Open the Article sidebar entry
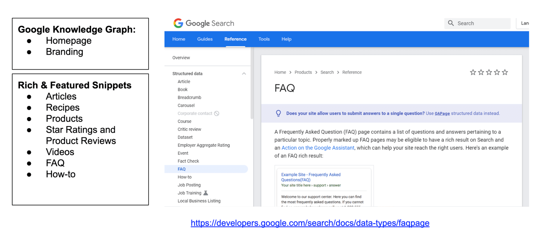The width and height of the screenshot is (541, 249). (184, 82)
